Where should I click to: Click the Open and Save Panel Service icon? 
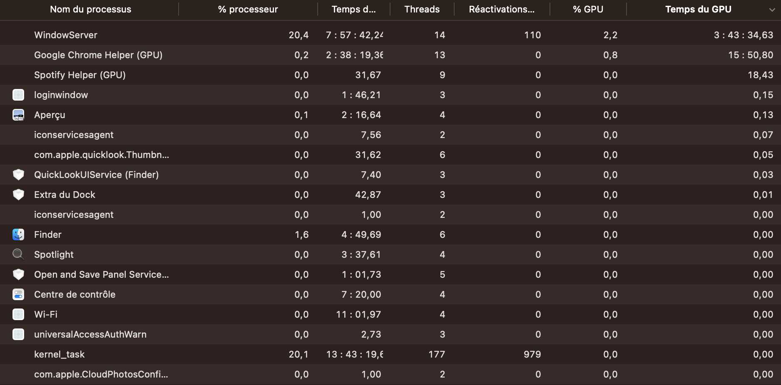[x=18, y=274]
